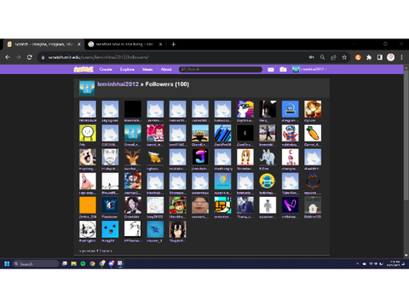This screenshot has height=307, width=409.
Task: Open follower with pink-haired anime avatar
Action: tap(155, 133)
